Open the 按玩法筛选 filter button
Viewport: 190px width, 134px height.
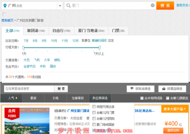coord(141,89)
